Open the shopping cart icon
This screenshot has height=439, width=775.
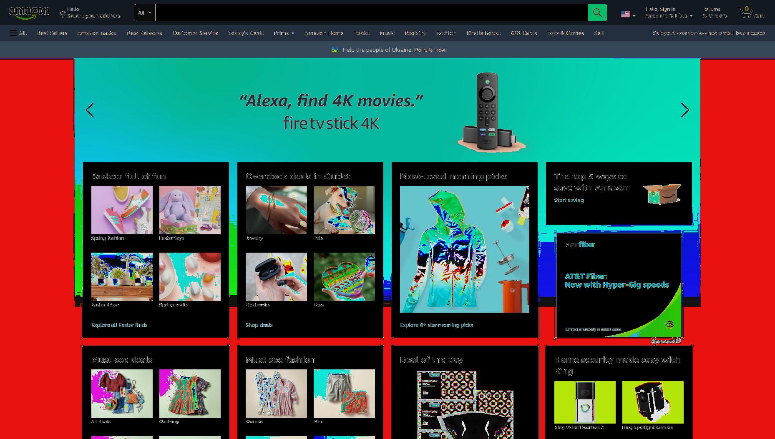pyautogui.click(x=752, y=13)
